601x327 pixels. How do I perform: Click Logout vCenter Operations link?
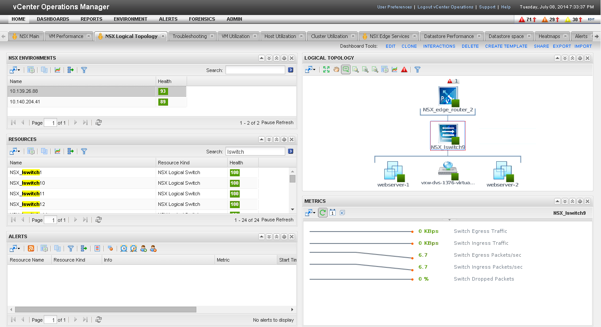tap(445, 7)
